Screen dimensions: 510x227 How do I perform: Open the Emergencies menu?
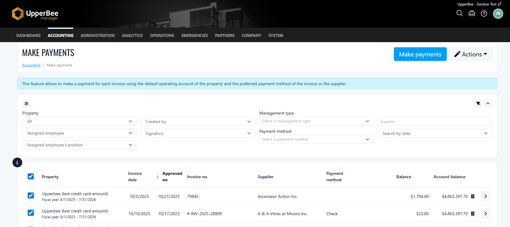pyautogui.click(x=195, y=35)
